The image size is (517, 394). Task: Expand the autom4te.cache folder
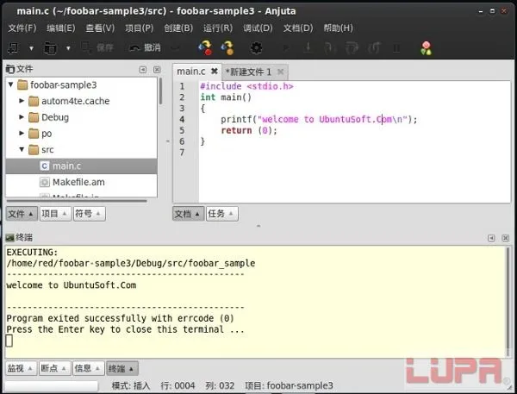coord(22,101)
